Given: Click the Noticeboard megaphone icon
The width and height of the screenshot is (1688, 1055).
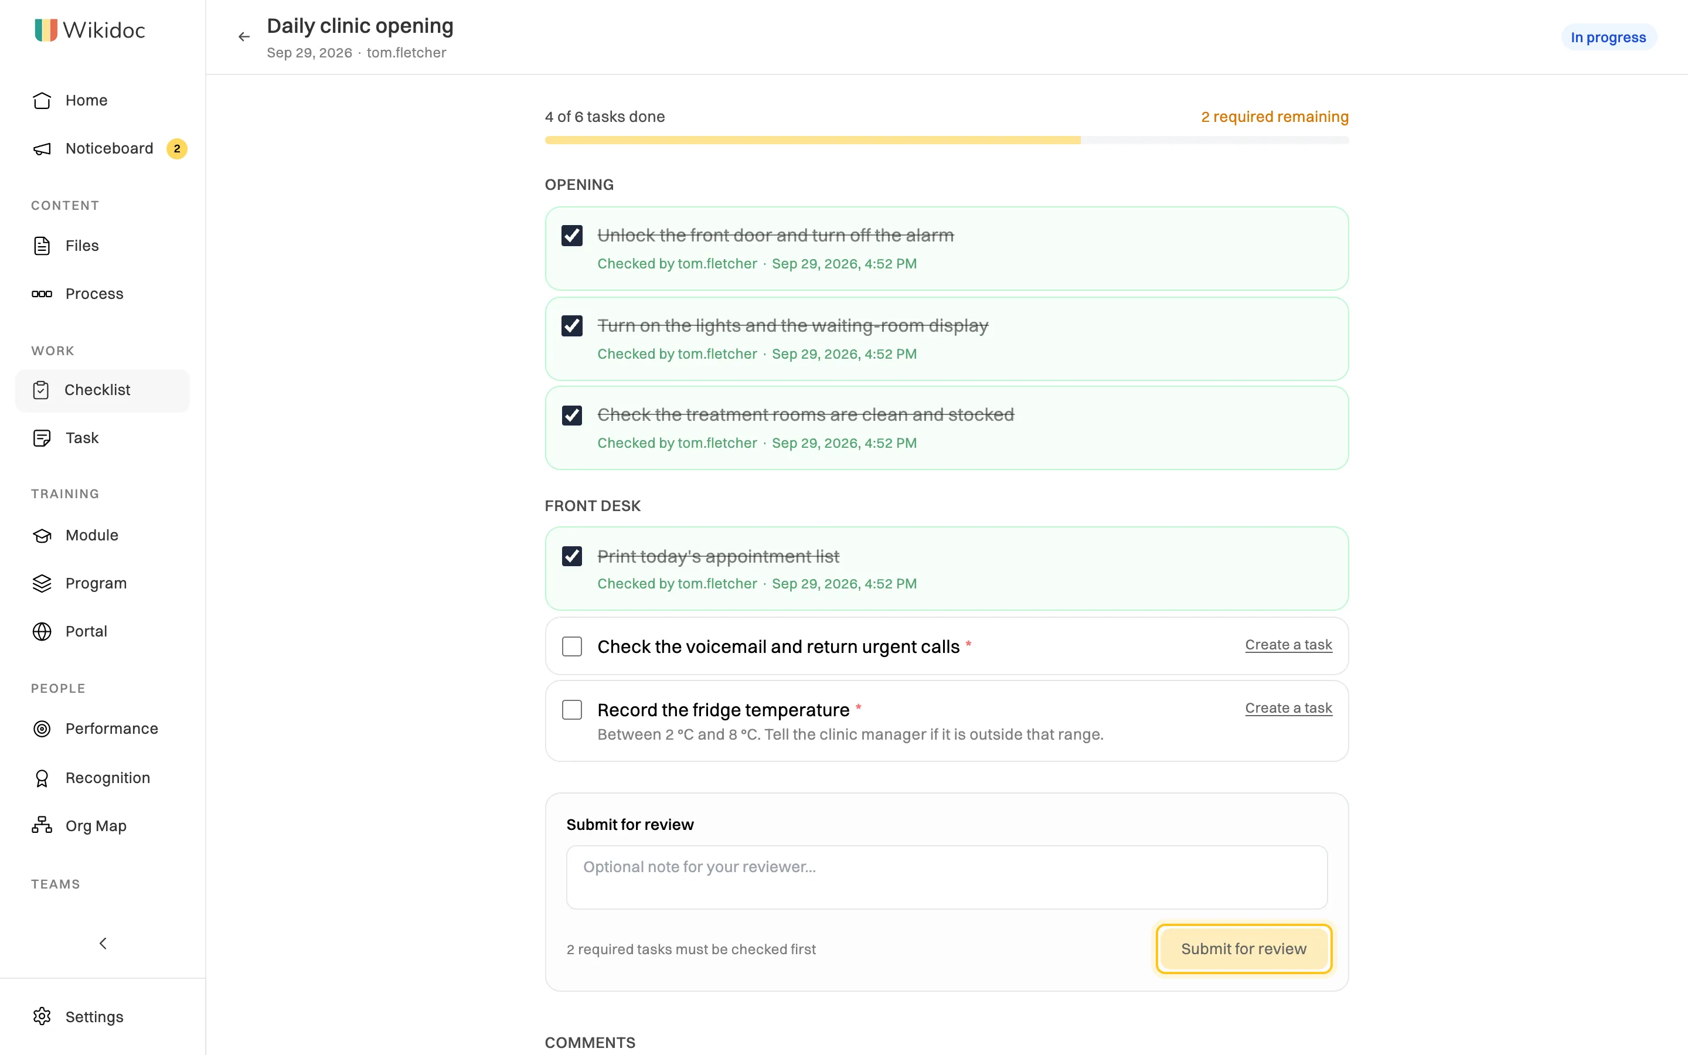Looking at the screenshot, I should click(42, 149).
